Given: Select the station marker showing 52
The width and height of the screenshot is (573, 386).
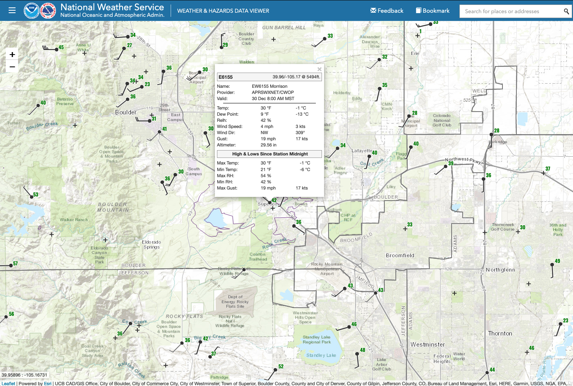Looking at the screenshot, I should point(276,369).
